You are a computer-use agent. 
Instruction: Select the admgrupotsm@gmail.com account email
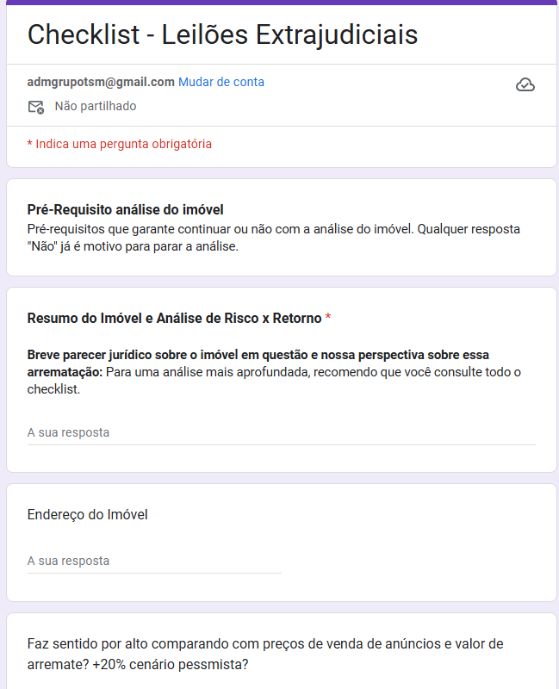[101, 82]
